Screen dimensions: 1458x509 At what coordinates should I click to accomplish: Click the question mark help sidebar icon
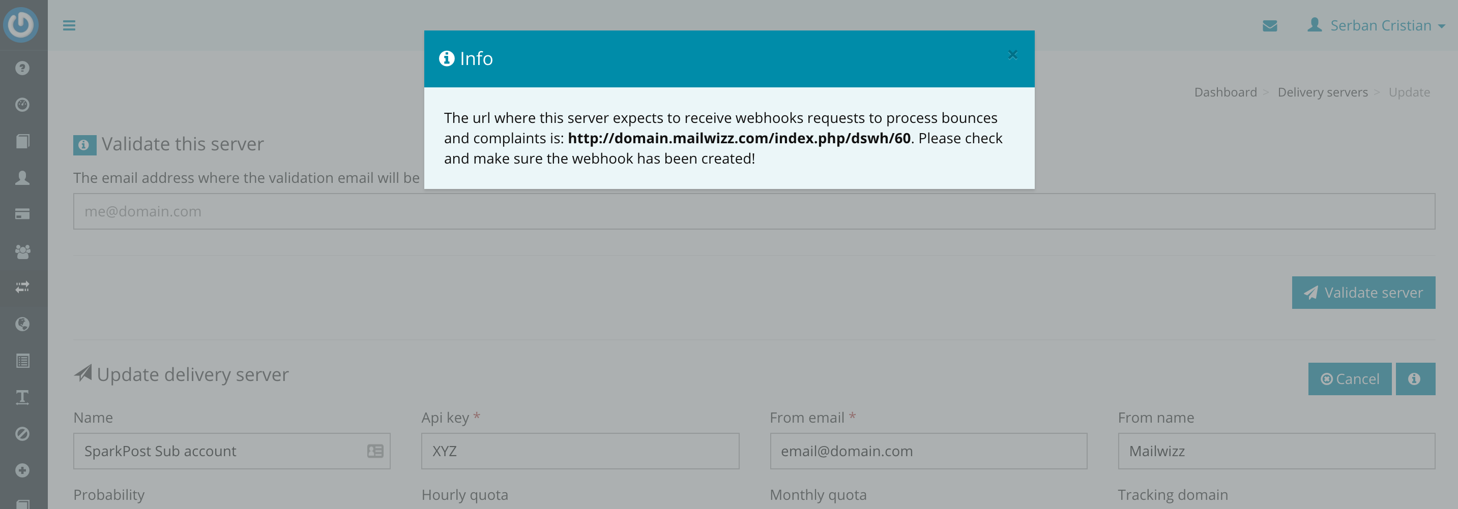23,69
